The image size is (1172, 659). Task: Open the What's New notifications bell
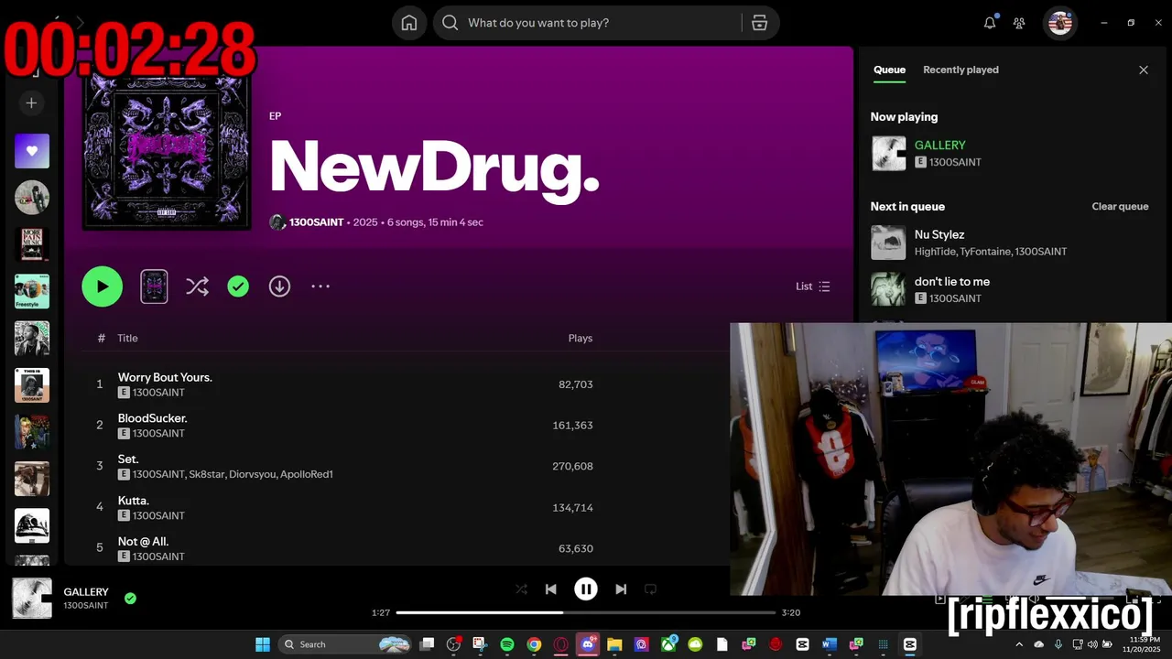point(990,23)
